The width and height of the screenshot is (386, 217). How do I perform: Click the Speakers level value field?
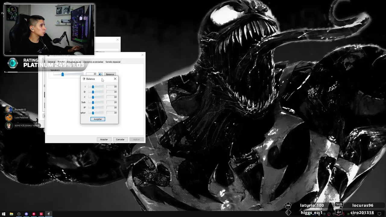[91, 74]
